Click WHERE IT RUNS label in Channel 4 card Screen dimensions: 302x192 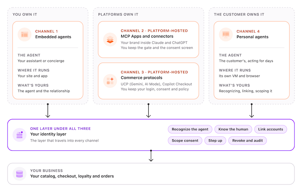coord(235,70)
